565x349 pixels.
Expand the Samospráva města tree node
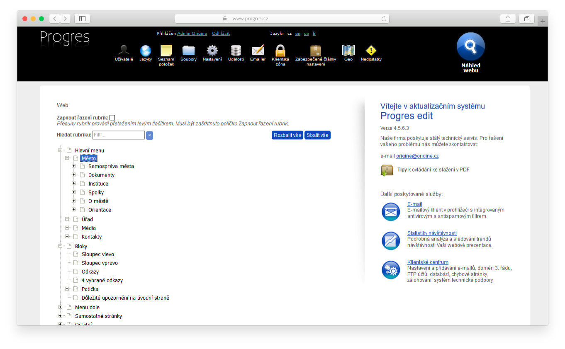74,166
